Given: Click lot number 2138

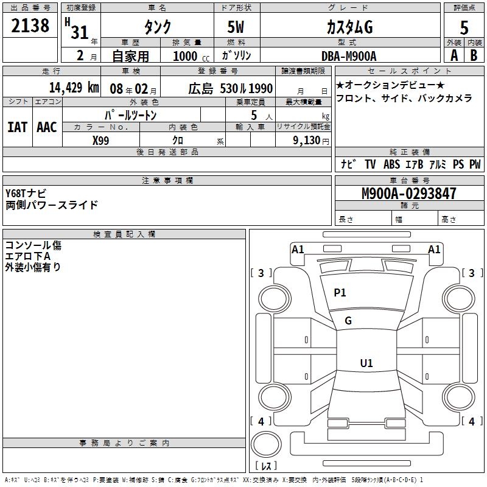Looking at the screenshot, I should [x=30, y=26].
